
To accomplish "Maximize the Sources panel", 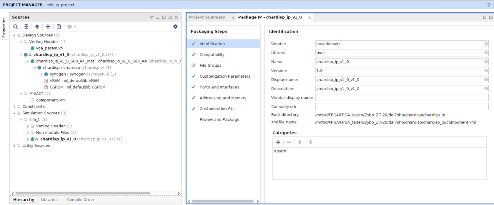I will click(x=164, y=17).
